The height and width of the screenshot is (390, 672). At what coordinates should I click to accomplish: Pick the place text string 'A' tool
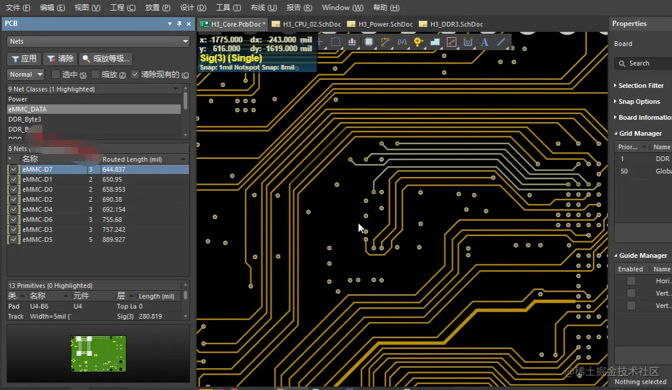(x=484, y=42)
